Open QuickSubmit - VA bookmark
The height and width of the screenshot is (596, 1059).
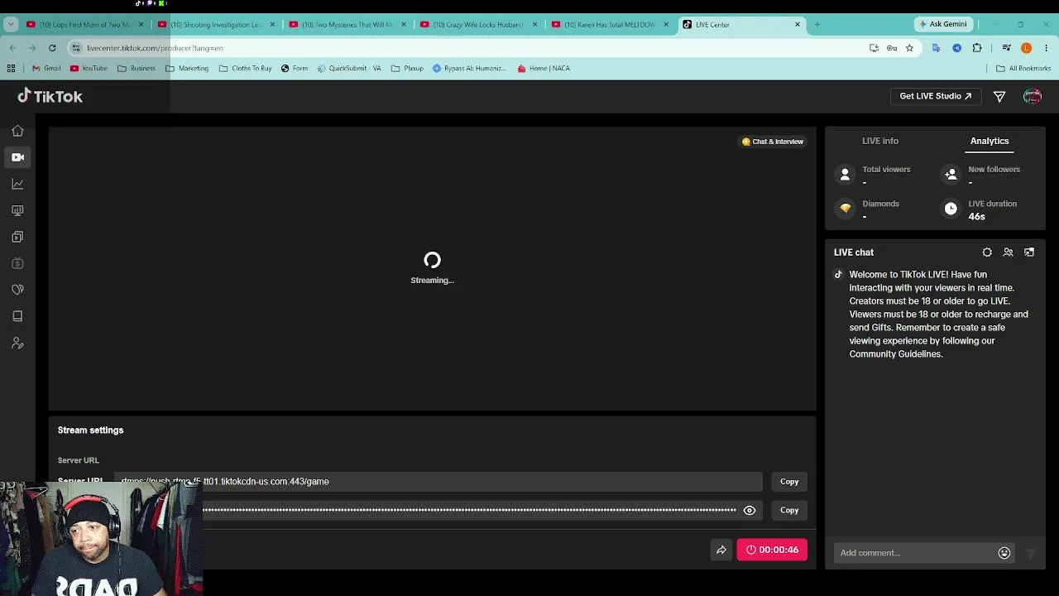349,69
